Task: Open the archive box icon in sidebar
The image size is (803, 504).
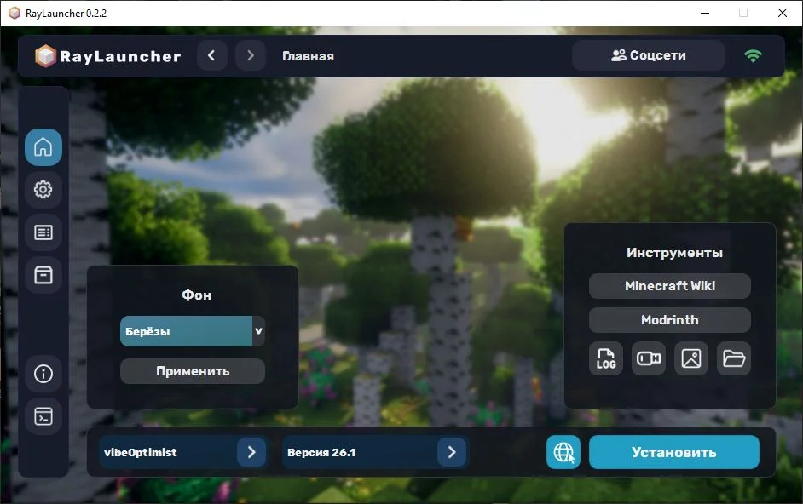Action: (x=43, y=275)
